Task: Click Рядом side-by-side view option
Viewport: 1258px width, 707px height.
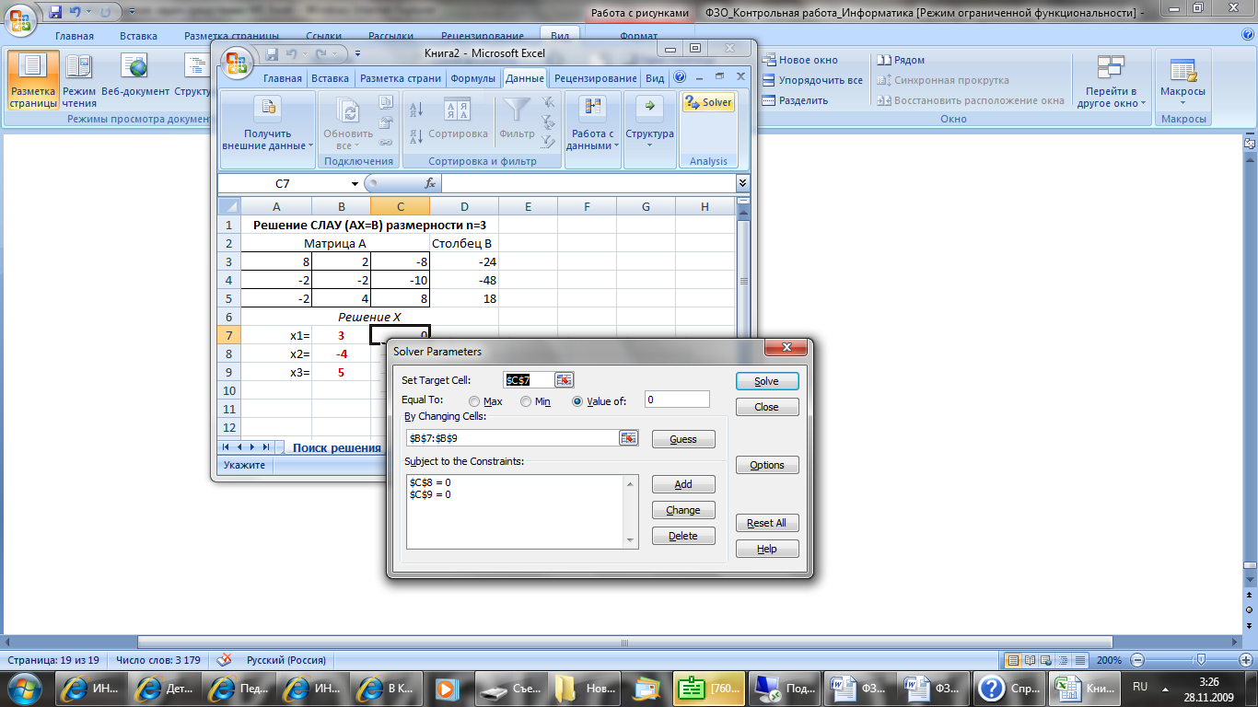Action: click(901, 60)
